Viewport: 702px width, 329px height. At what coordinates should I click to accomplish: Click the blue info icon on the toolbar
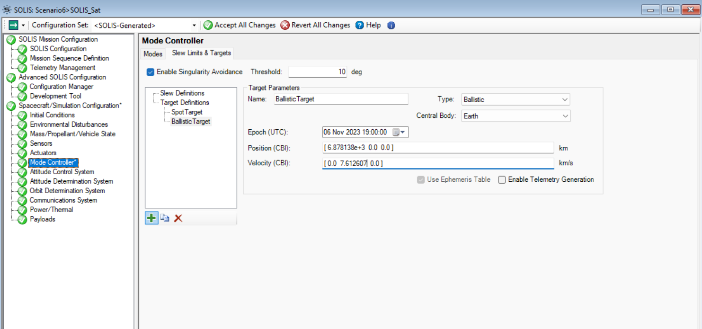[391, 25]
